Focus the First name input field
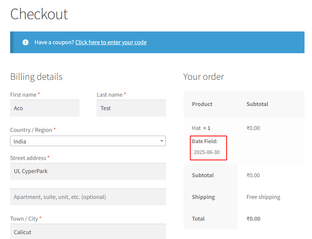Image resolution: width=312 pixels, height=239 pixels. [45, 108]
